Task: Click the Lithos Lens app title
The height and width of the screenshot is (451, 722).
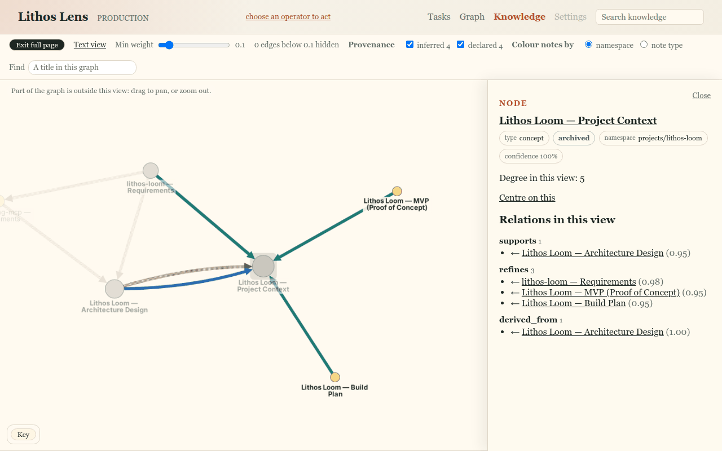Action: (x=53, y=17)
